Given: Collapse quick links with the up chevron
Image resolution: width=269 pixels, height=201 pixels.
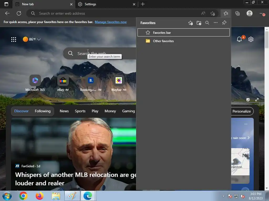Looking at the screenshot, I should (x=239, y=66).
